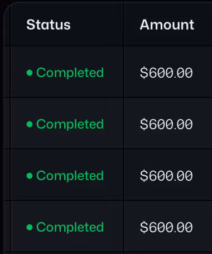
Task: Select the Completed label in first row
Action: [x=70, y=73]
